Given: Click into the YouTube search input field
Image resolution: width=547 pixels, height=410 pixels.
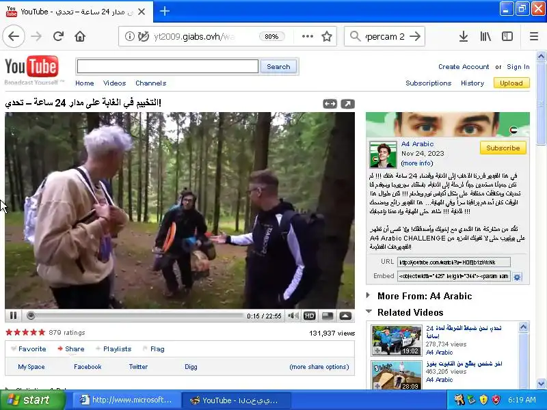Looking at the screenshot, I should (168, 66).
